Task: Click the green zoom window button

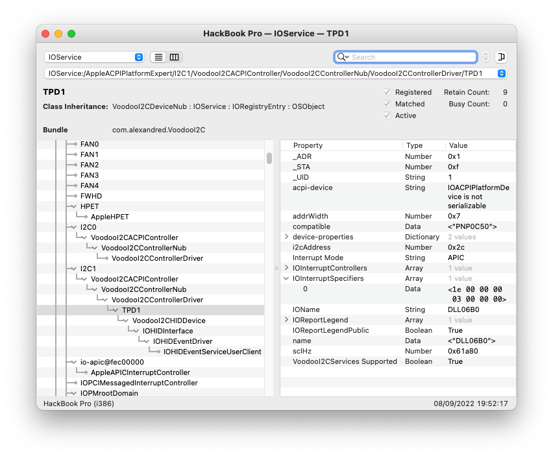Action: pos(71,34)
